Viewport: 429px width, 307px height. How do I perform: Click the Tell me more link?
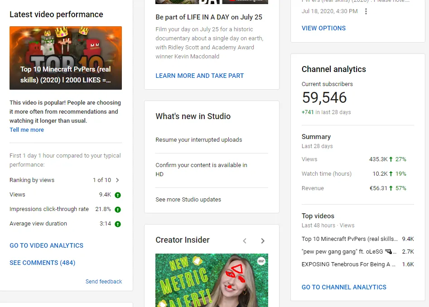pyautogui.click(x=27, y=130)
